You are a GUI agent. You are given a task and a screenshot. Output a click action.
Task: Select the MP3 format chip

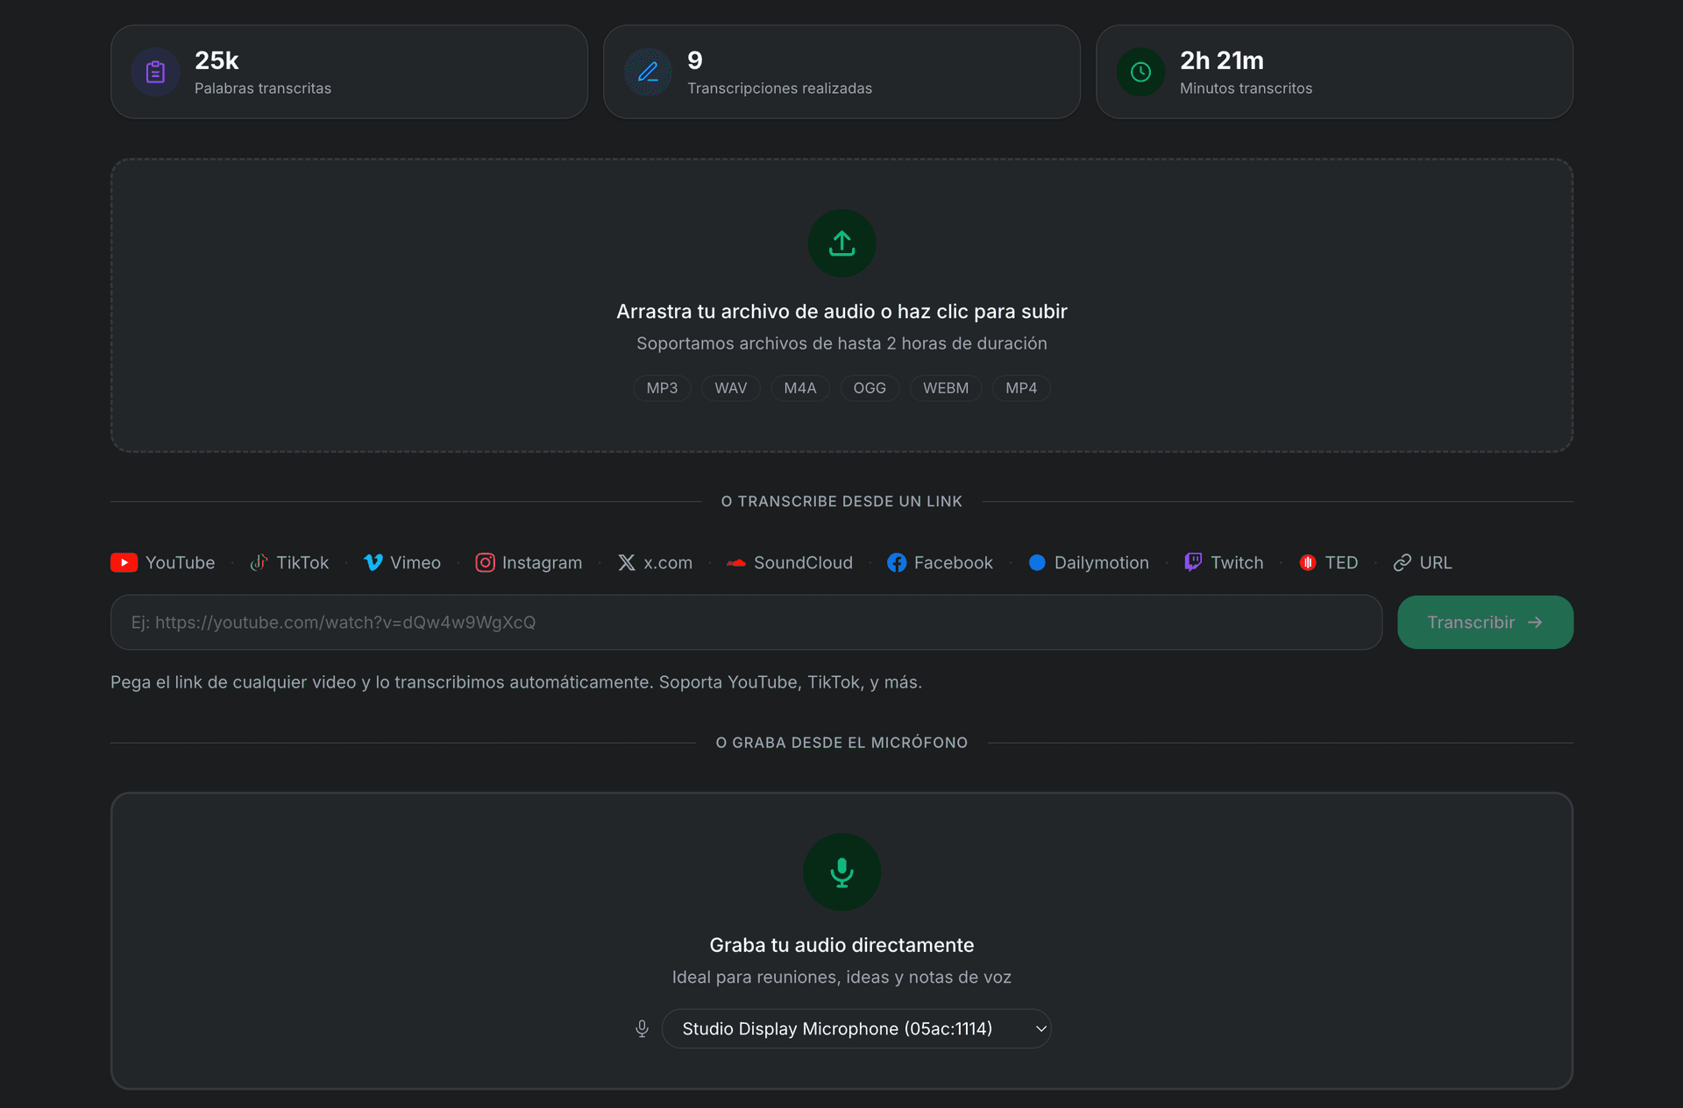click(x=662, y=388)
